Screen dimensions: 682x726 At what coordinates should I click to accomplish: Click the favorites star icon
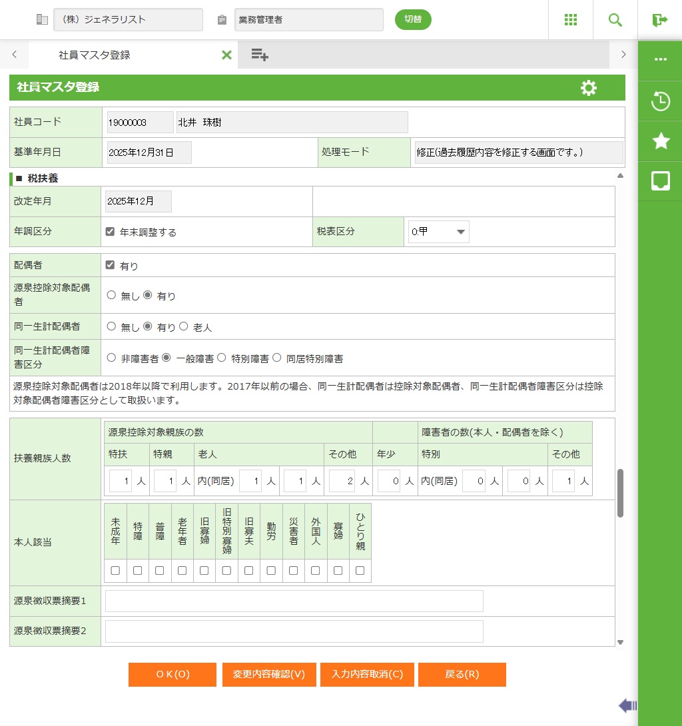[x=660, y=141]
